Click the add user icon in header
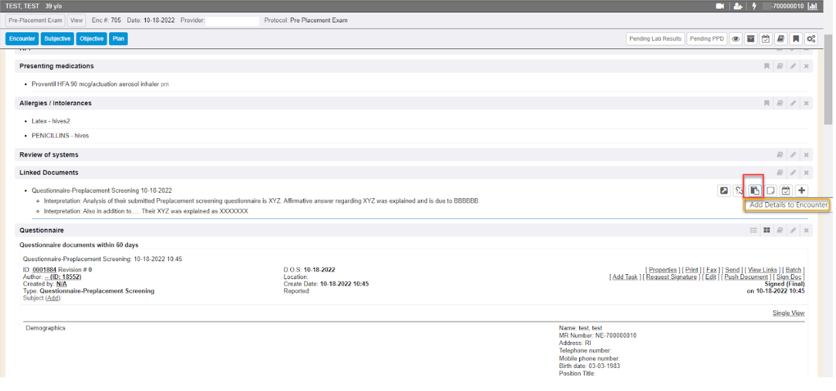 738,6
